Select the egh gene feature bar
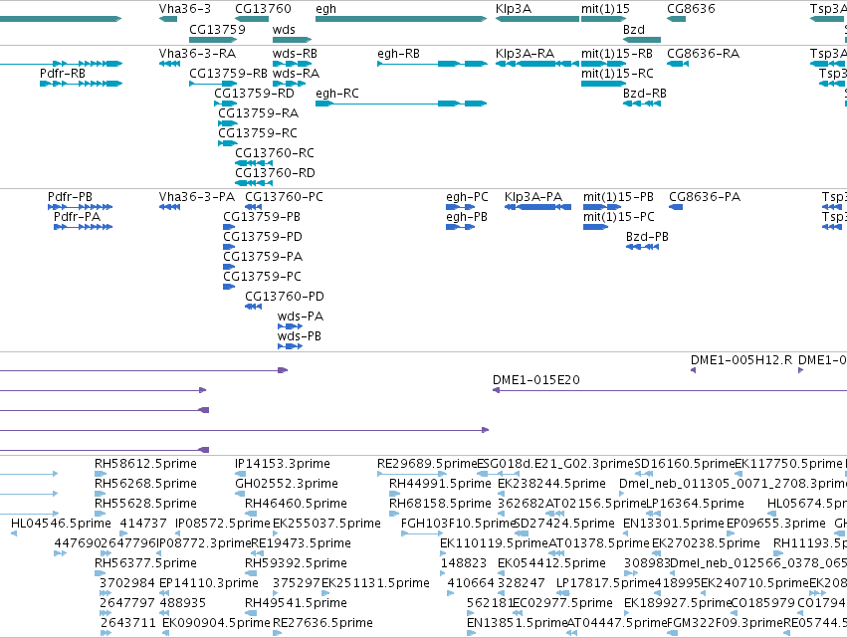 click(x=401, y=19)
